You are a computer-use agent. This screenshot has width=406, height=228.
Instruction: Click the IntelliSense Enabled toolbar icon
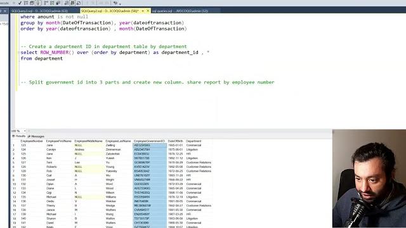[x=38, y=3]
